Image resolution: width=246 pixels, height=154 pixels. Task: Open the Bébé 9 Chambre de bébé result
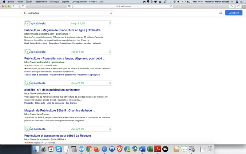point(60,111)
